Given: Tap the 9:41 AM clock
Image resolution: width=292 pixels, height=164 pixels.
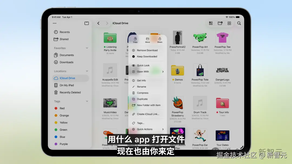Looking at the screenshot, I should [x=56, y=17].
